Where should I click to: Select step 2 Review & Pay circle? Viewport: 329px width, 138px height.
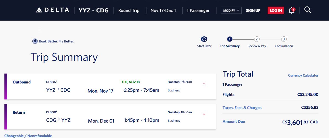coord(257,39)
